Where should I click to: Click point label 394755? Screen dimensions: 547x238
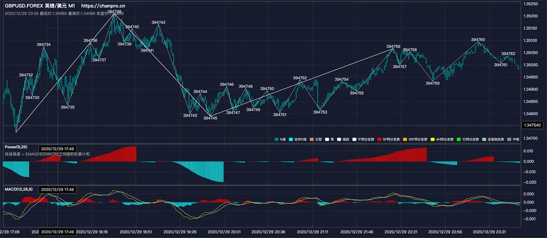pyautogui.click(x=357, y=93)
